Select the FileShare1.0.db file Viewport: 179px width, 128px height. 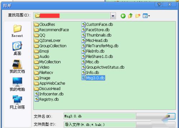(97, 57)
